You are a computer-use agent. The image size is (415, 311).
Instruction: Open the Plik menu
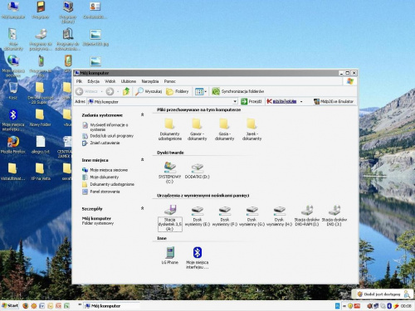pos(79,81)
